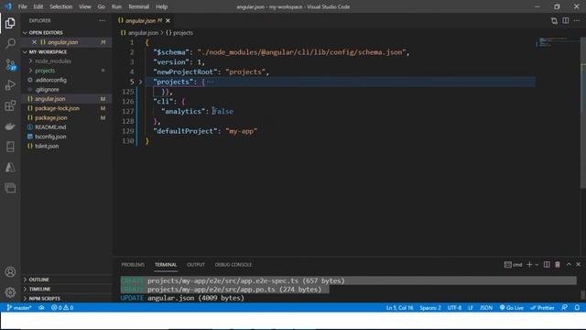Expand the projects folder in explorer

click(45, 71)
